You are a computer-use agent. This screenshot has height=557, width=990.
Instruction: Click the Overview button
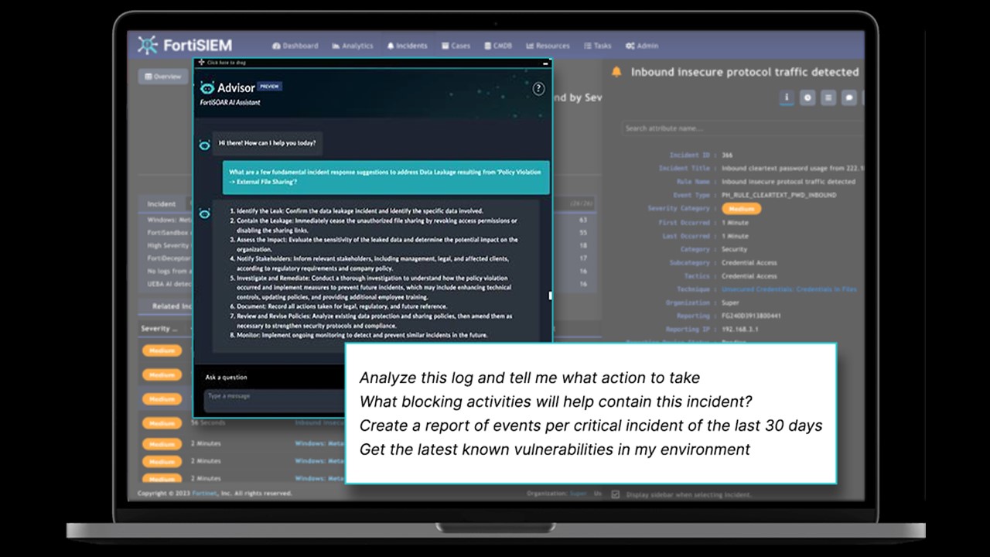(163, 77)
